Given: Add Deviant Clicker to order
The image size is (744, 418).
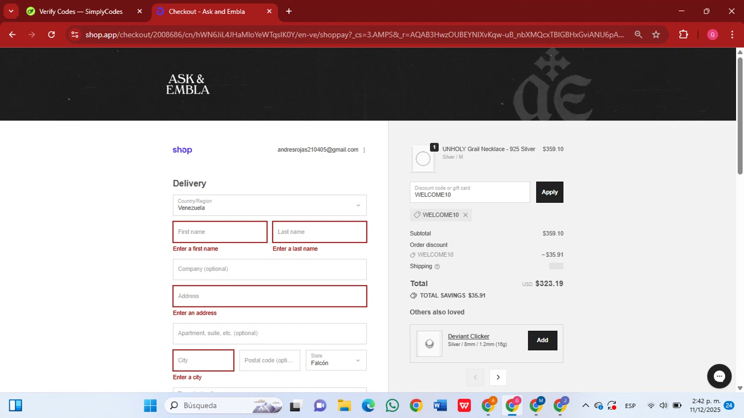Looking at the screenshot, I should click(543, 341).
